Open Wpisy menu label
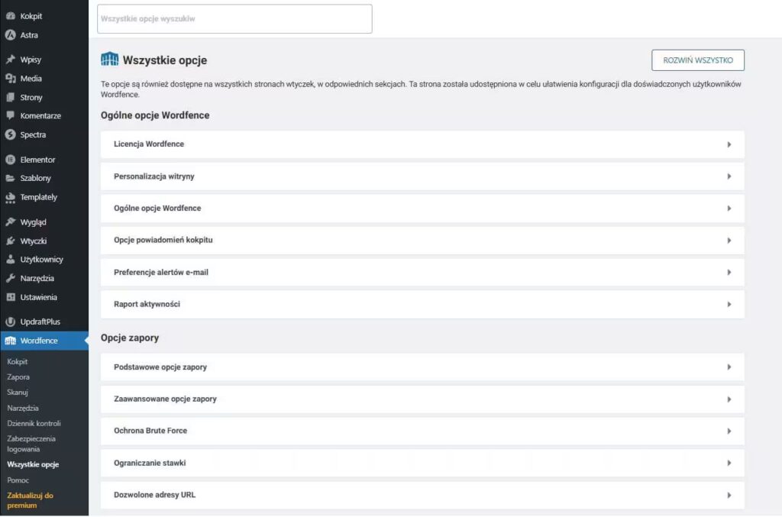 [31, 60]
